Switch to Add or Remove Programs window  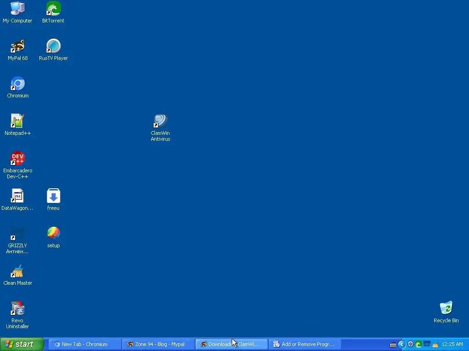click(305, 344)
